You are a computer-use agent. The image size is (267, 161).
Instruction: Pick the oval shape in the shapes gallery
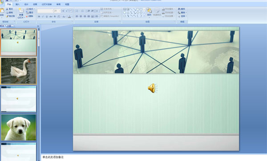141,9
